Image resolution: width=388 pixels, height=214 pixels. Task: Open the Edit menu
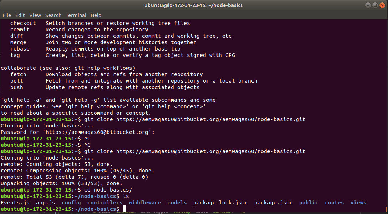(20, 15)
